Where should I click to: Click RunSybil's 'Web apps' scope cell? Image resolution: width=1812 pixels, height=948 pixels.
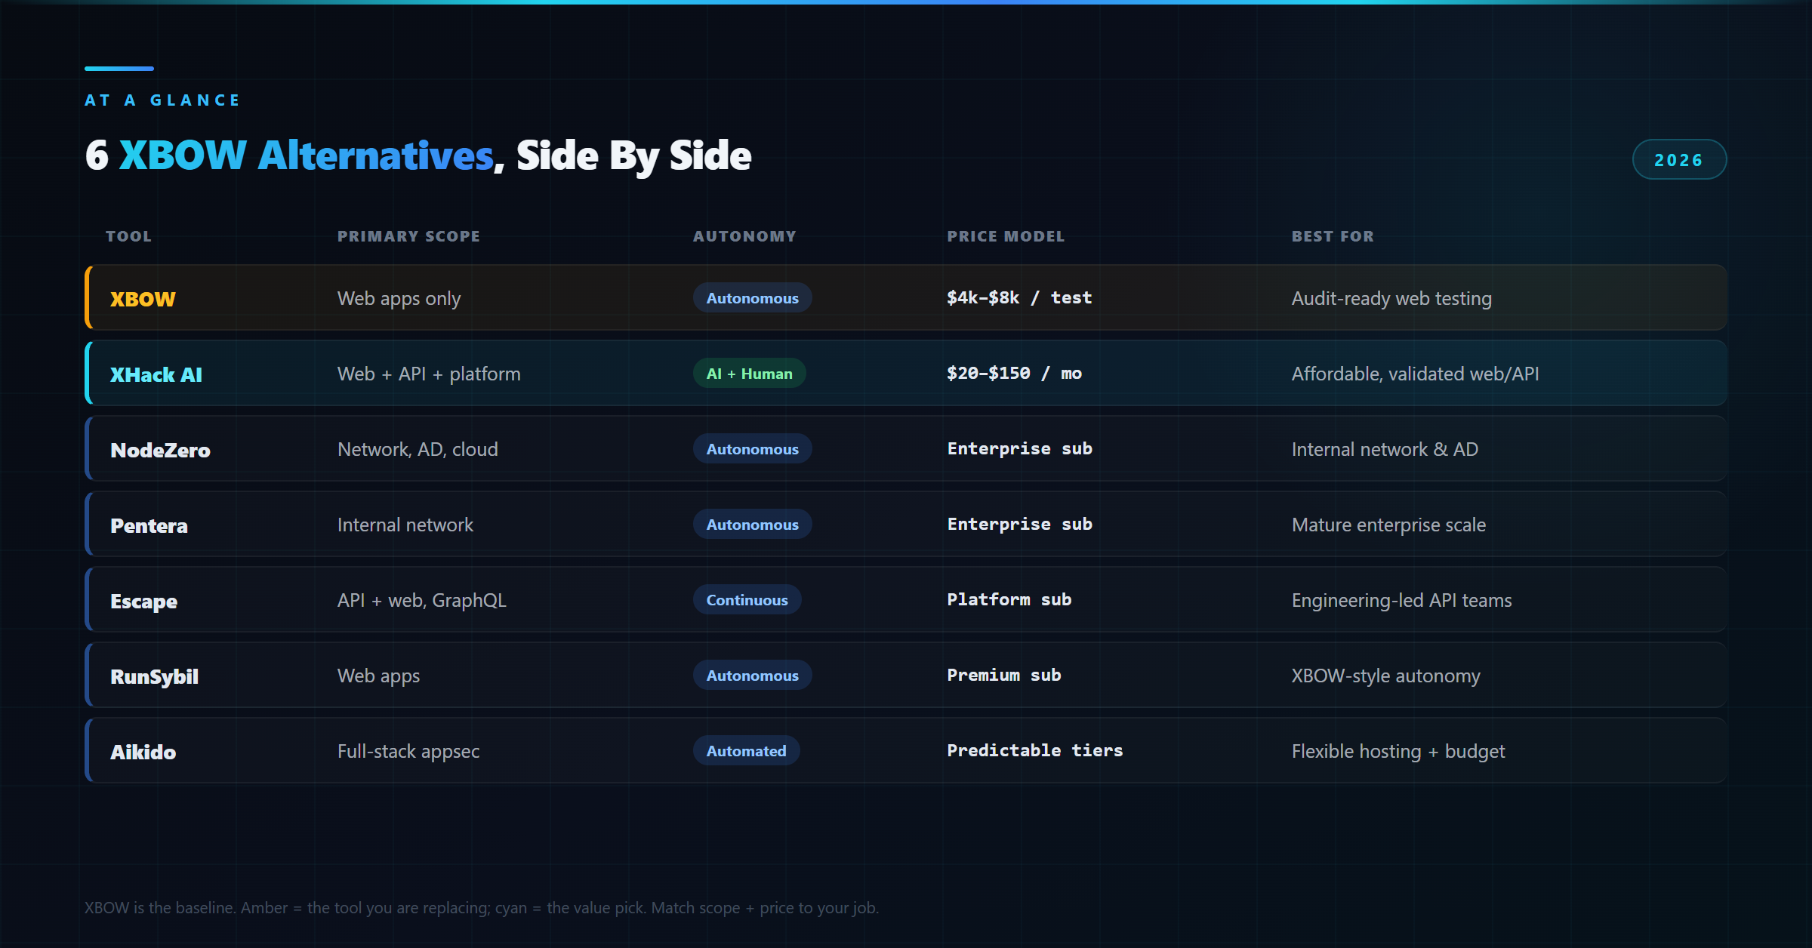(x=378, y=676)
